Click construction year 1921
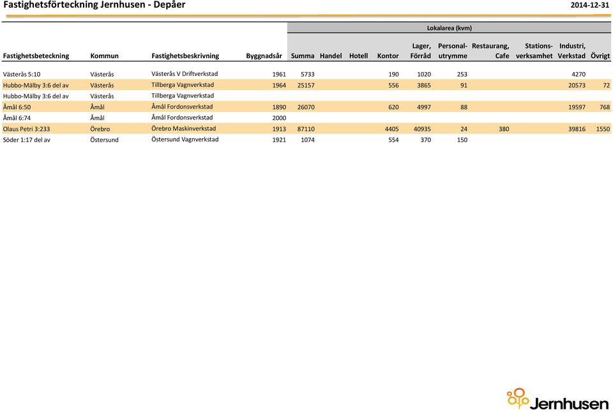Screen dimensions: 613x412 point(279,140)
